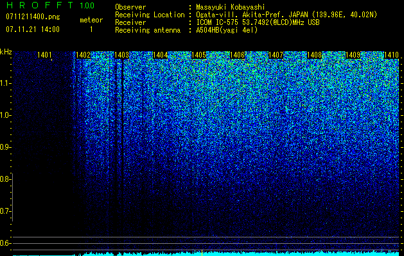
Task: Click the 1406 time marker
Action: tap(237, 55)
